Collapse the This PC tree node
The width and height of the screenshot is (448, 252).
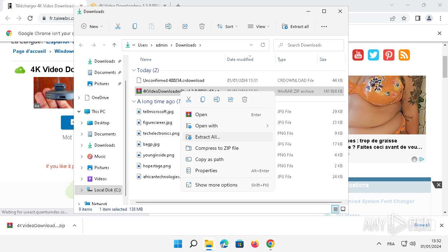(79, 112)
